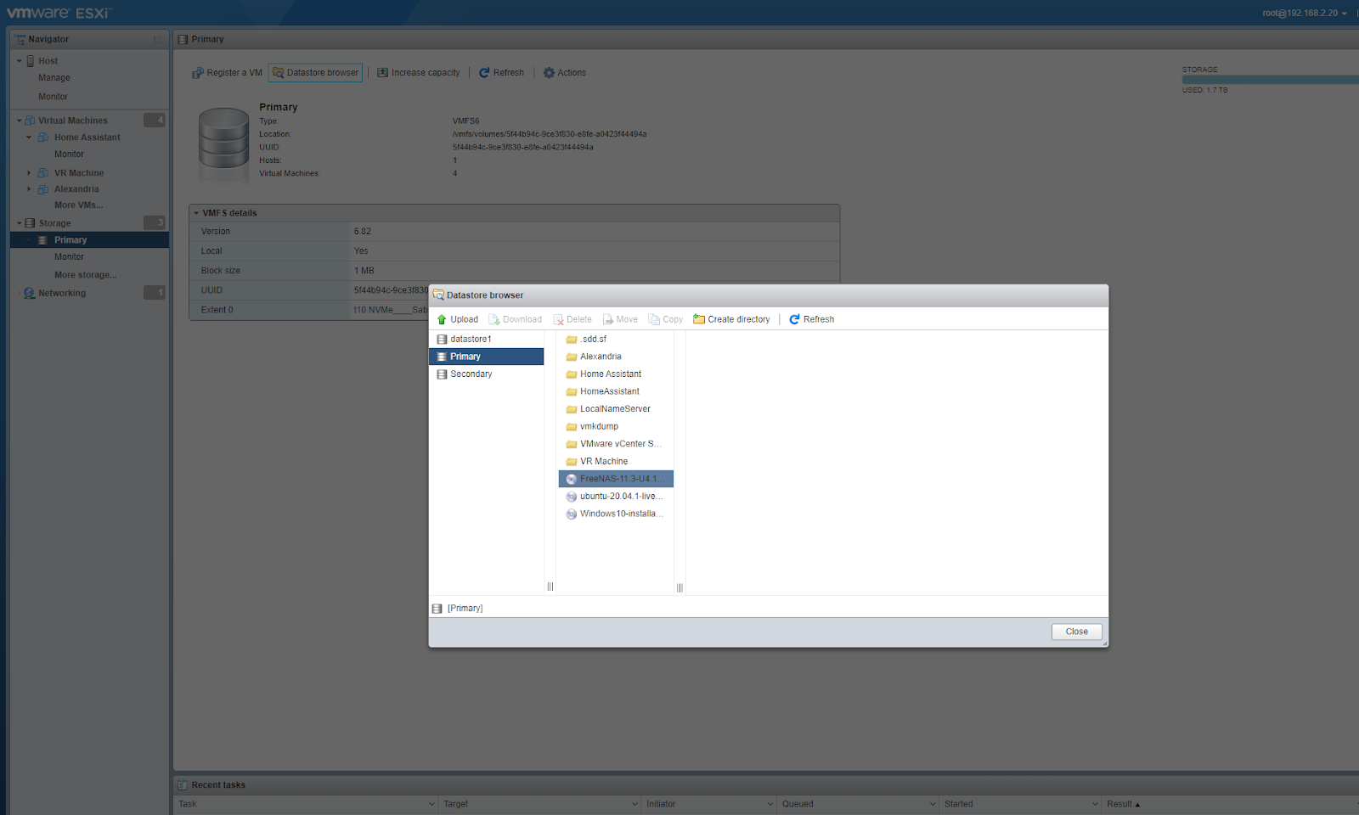Click the Create directory folder icon
The height and width of the screenshot is (815, 1359).
point(699,319)
